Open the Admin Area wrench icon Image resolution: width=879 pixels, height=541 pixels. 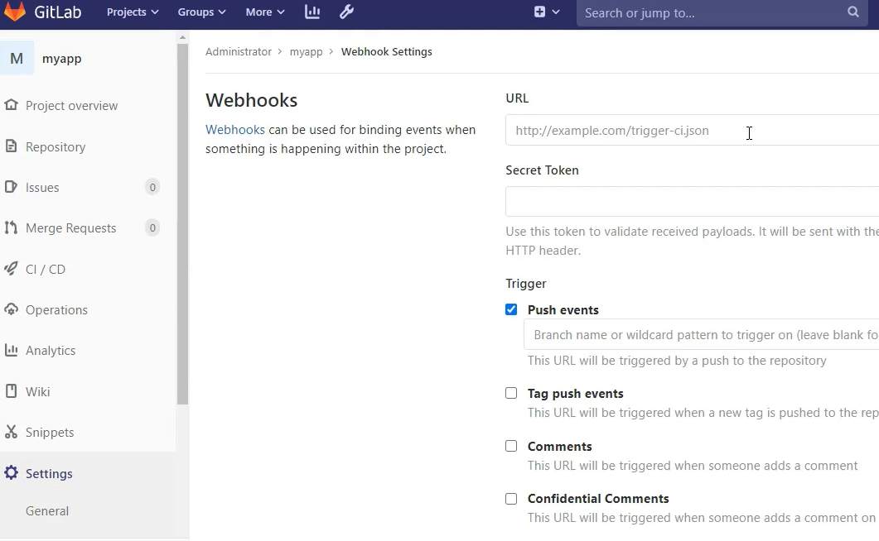pos(347,12)
